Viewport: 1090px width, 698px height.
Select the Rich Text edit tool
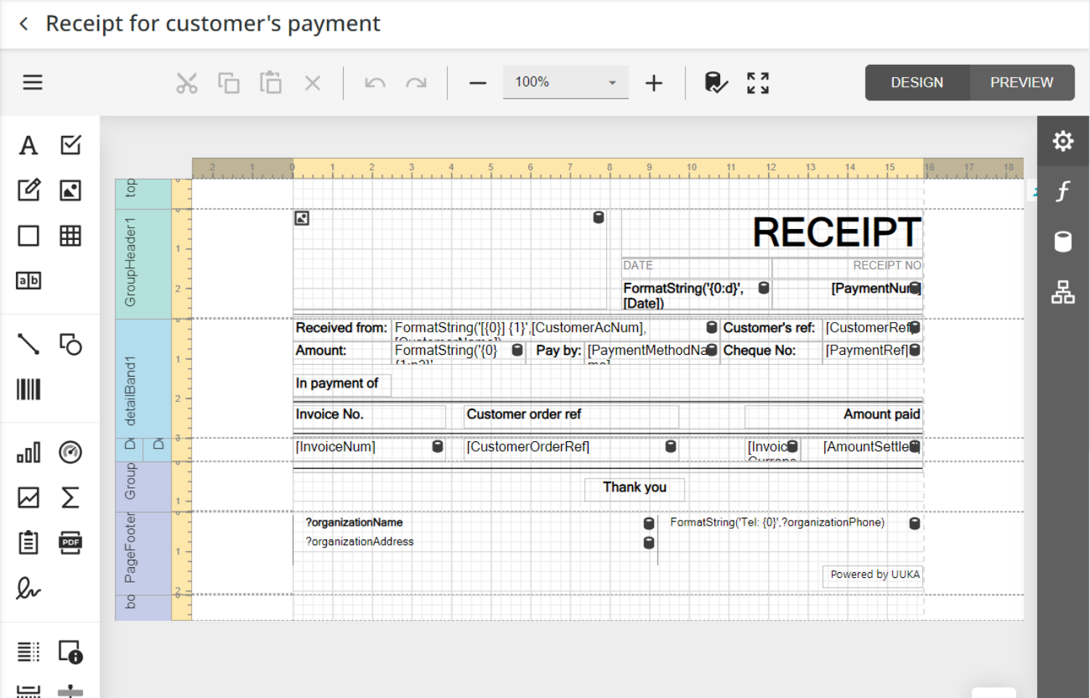(x=28, y=190)
